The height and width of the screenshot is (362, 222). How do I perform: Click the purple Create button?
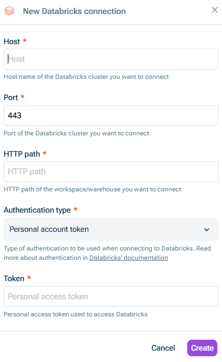pos(202,348)
